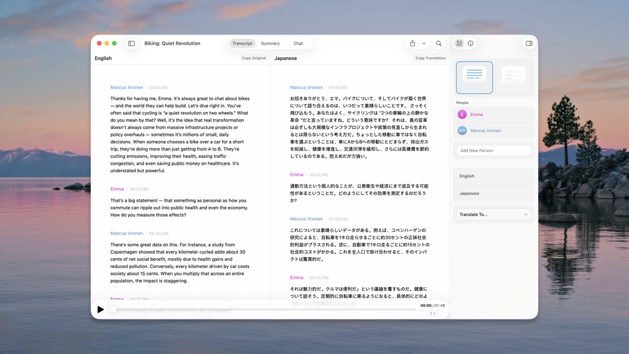Open the info inspector icon
This screenshot has width=629, height=354.
pos(471,43)
